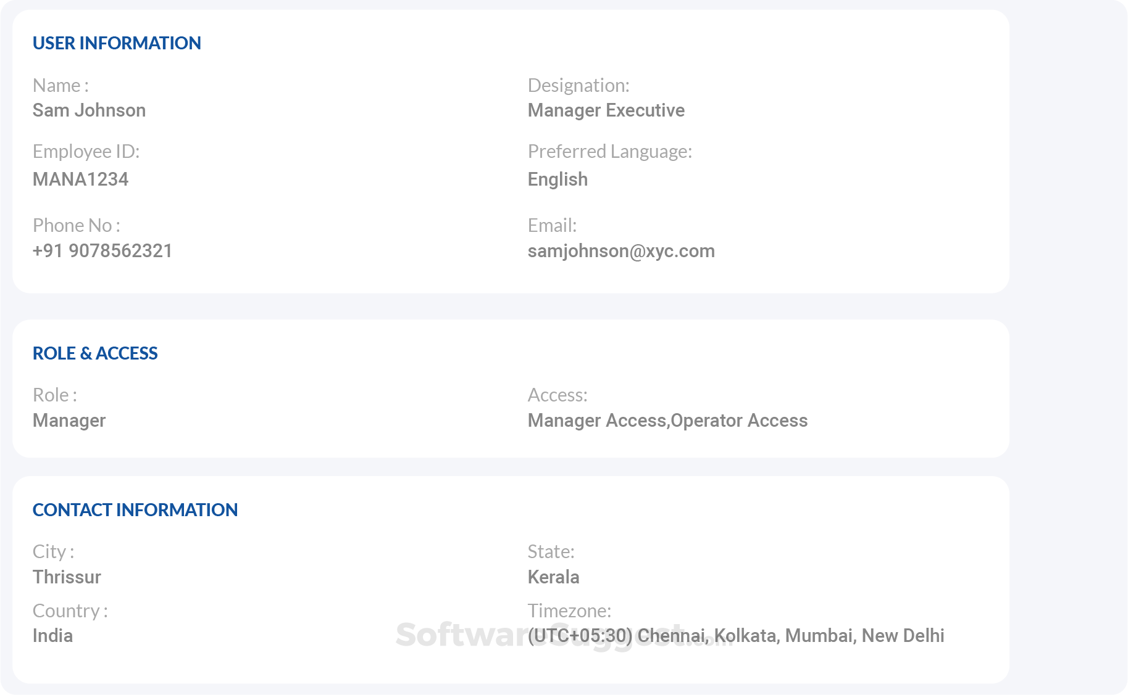Select the city value Thrissur

pos(67,577)
